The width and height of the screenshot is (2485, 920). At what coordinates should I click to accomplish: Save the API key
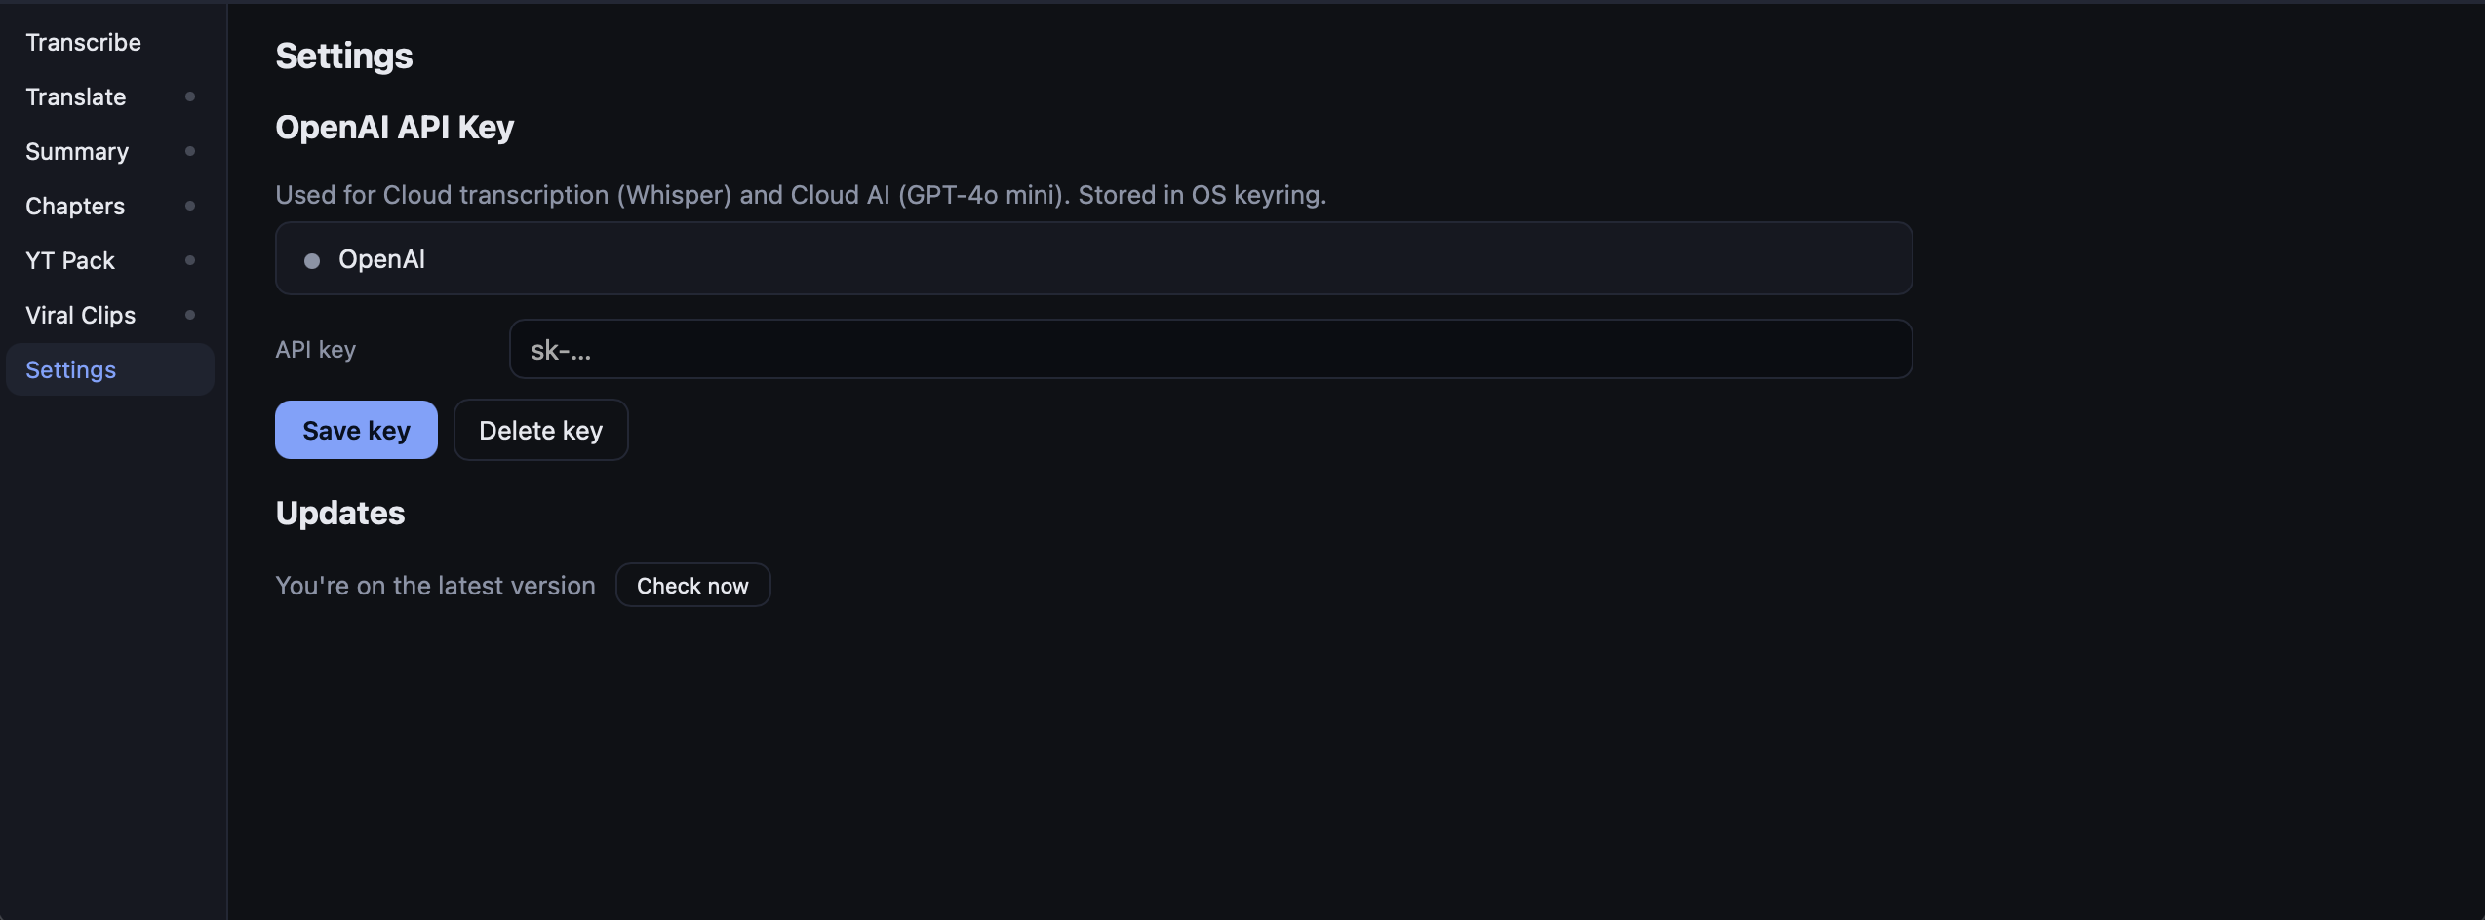[355, 430]
